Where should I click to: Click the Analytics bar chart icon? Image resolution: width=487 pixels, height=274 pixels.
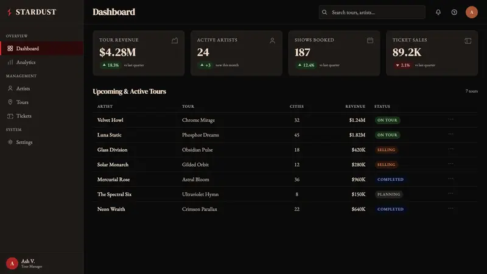10,62
